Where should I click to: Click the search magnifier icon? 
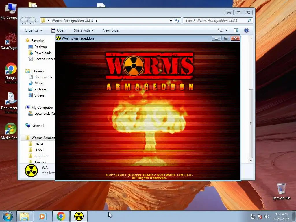[249, 21]
